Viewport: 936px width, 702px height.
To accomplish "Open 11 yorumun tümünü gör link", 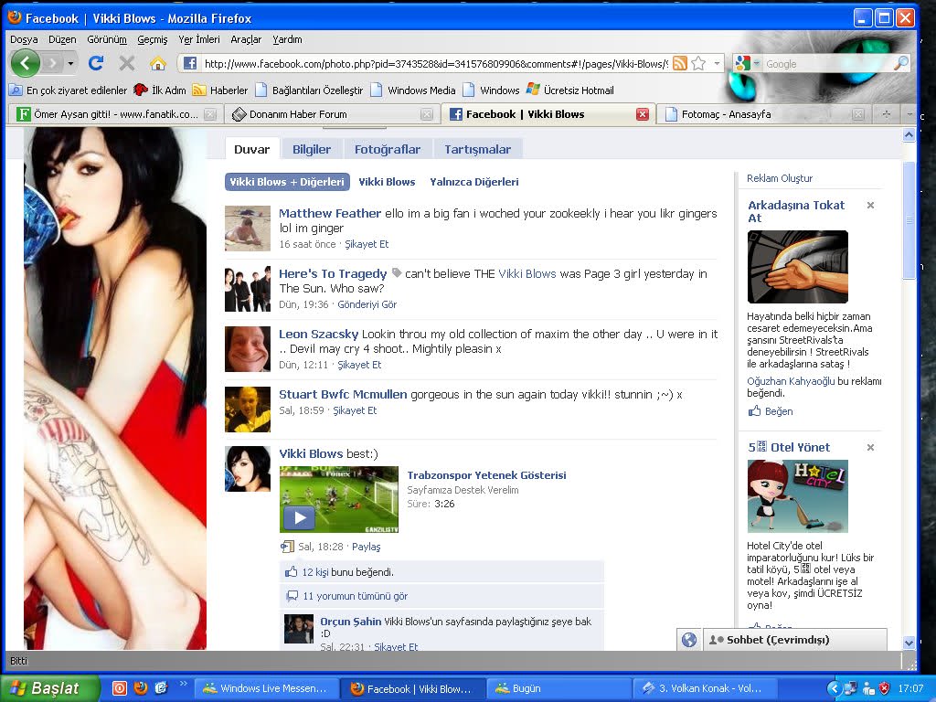I will click(x=355, y=596).
